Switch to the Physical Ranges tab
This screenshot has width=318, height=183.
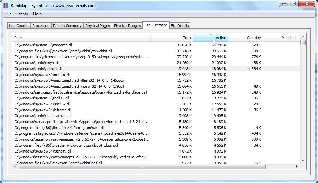coord(127,26)
